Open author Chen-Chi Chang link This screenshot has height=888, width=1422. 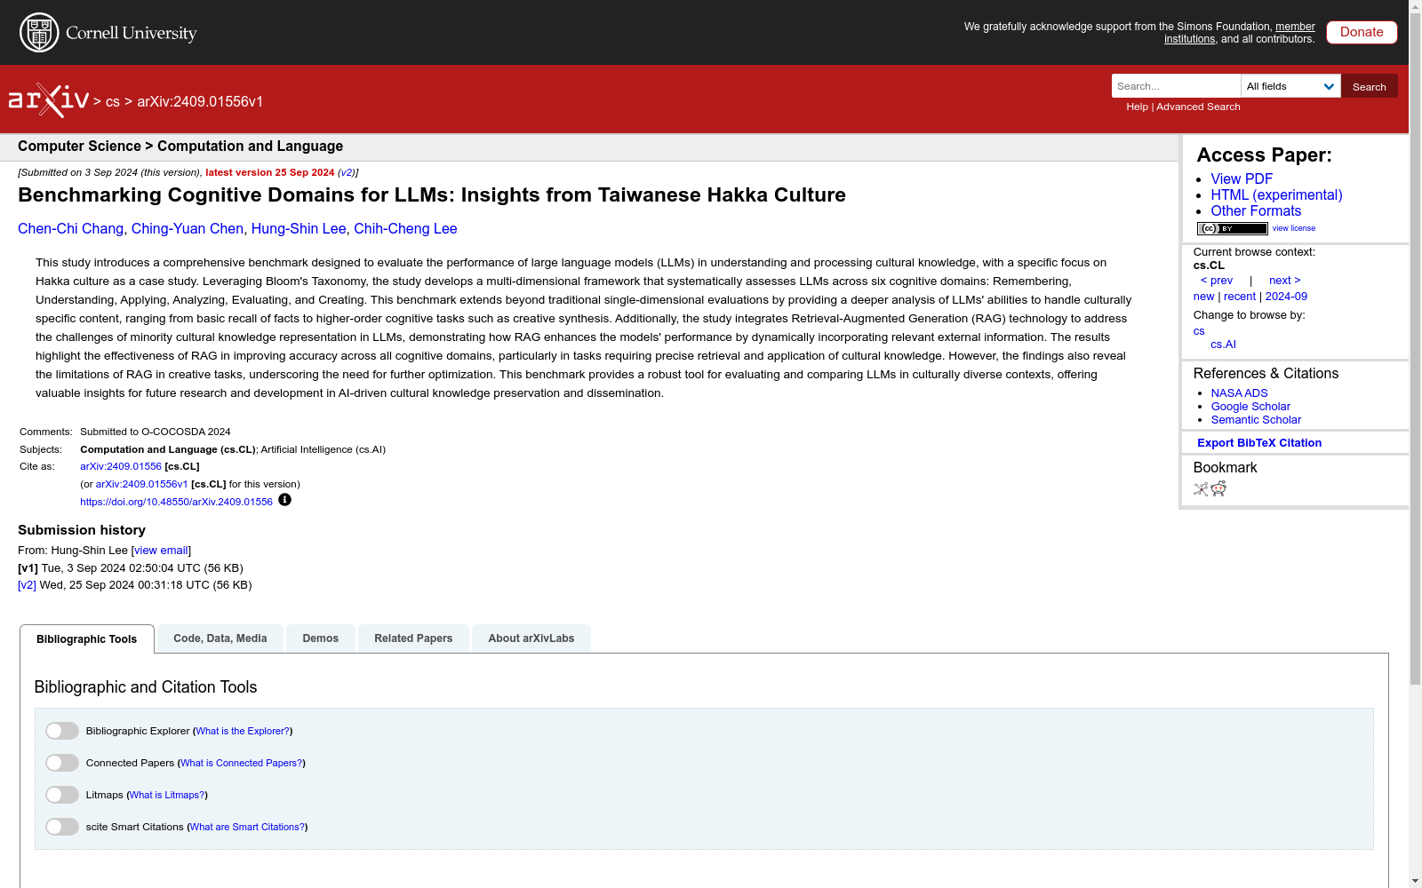70,229
